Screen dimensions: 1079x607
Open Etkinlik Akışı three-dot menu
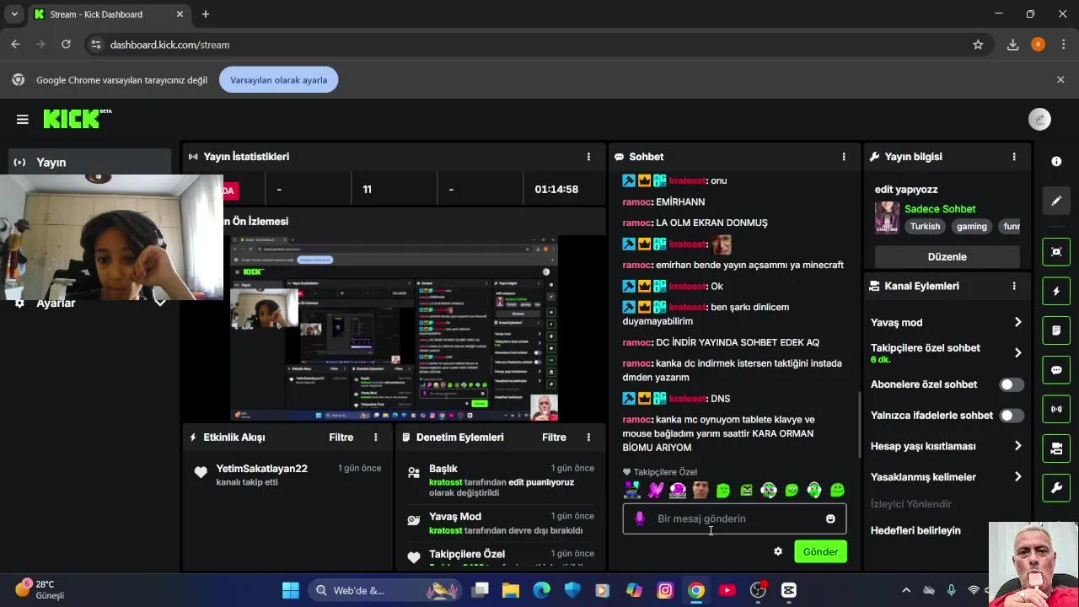click(x=376, y=438)
